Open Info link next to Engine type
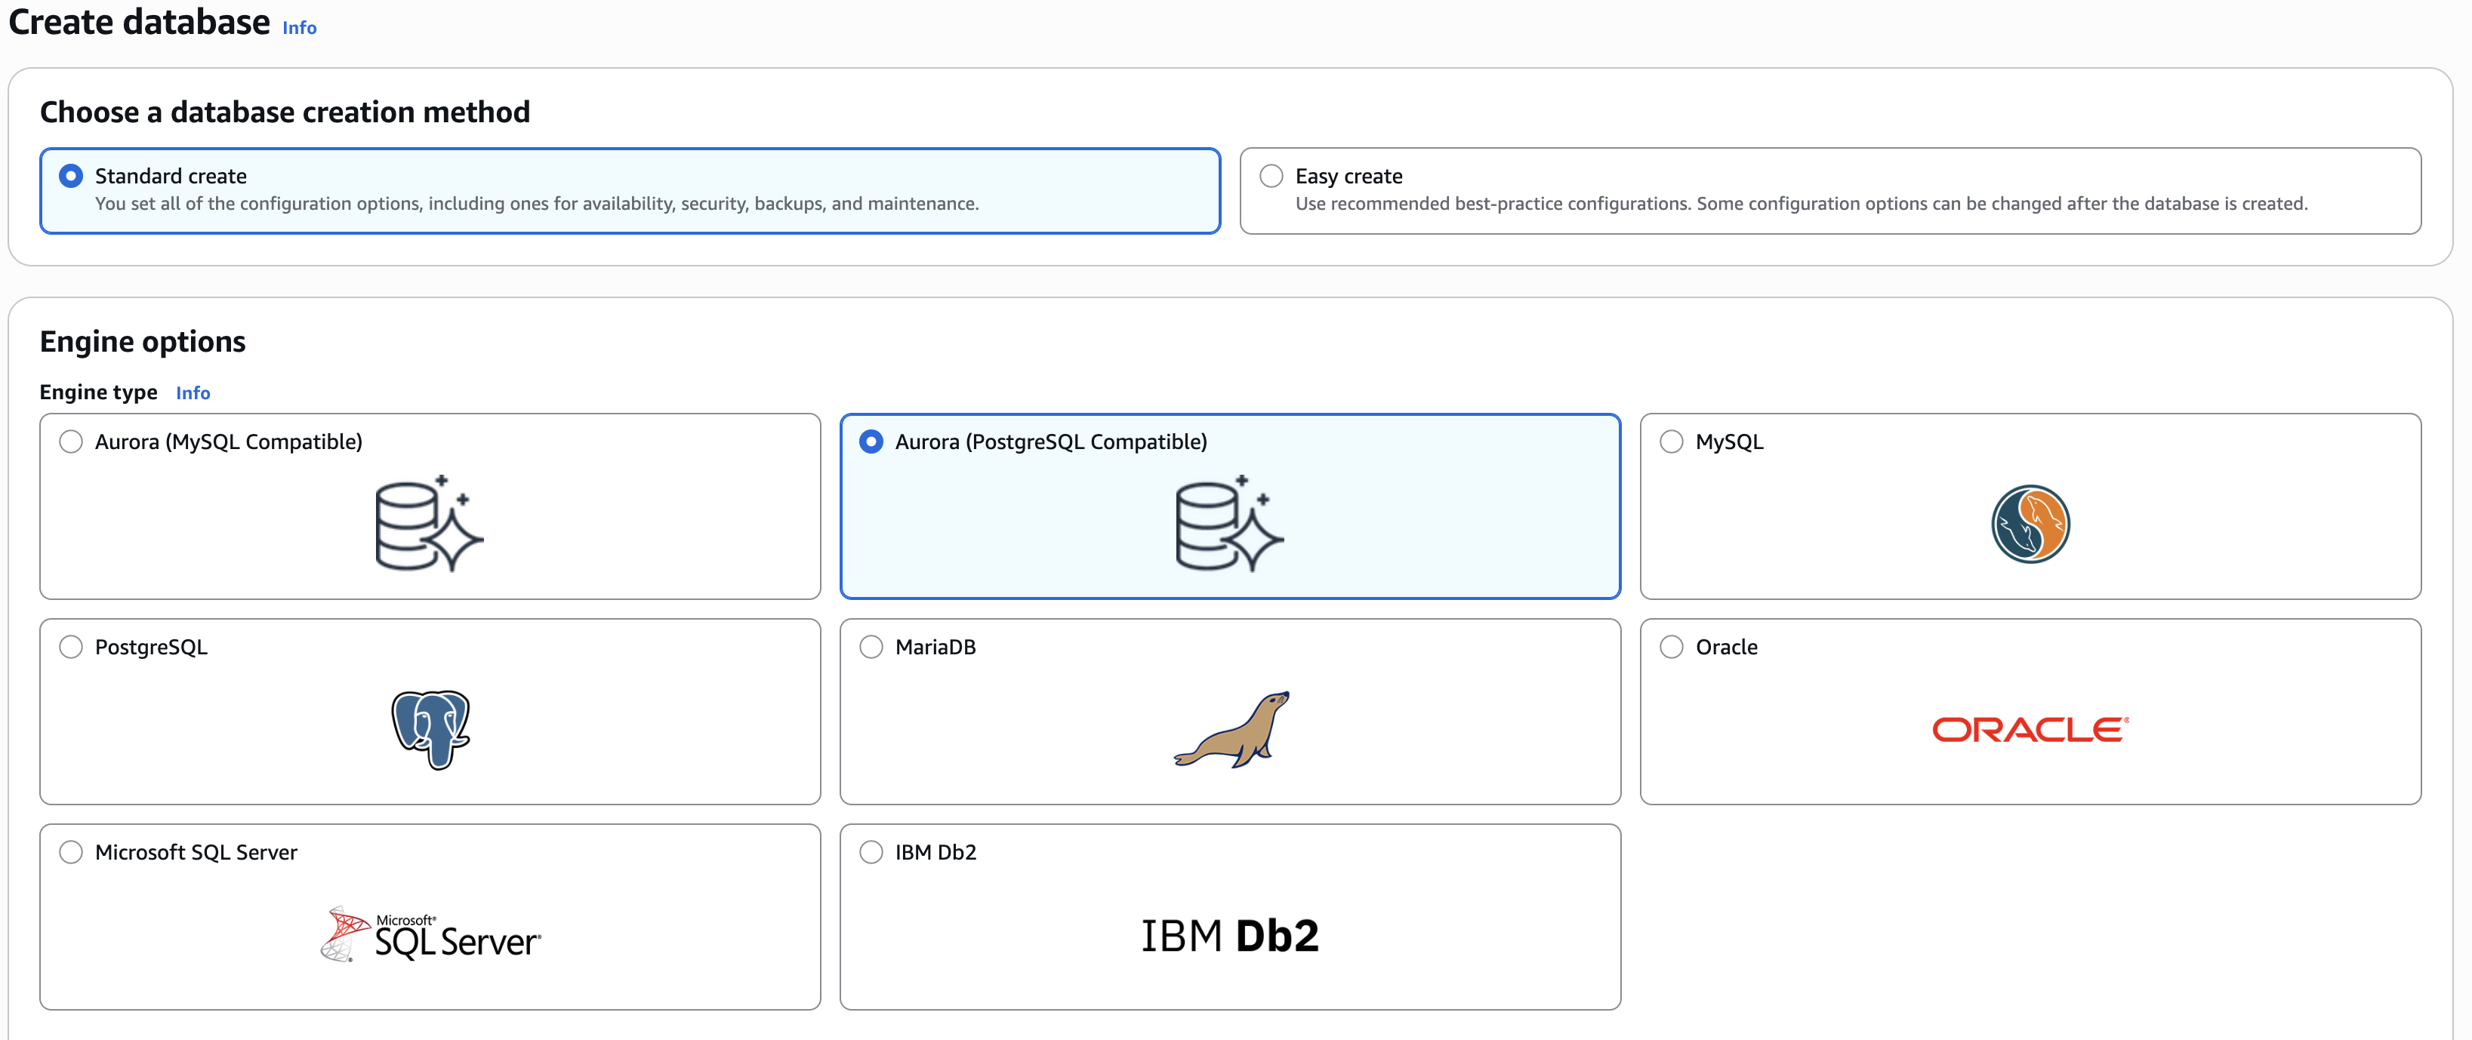The height and width of the screenshot is (1040, 2472). pyautogui.click(x=193, y=392)
